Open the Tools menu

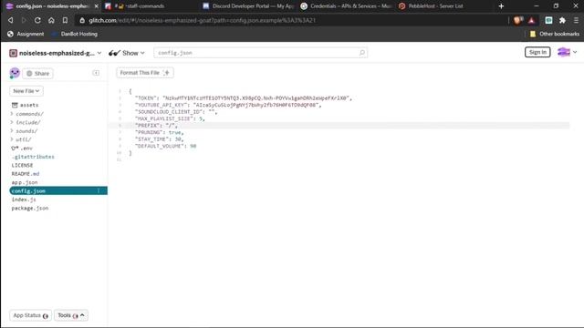[x=71, y=315]
